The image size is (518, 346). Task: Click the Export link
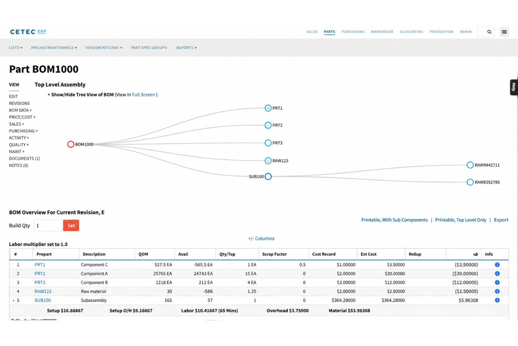[501, 220]
